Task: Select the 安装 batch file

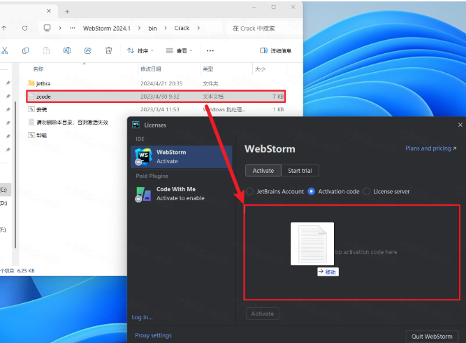Action: 156,110
